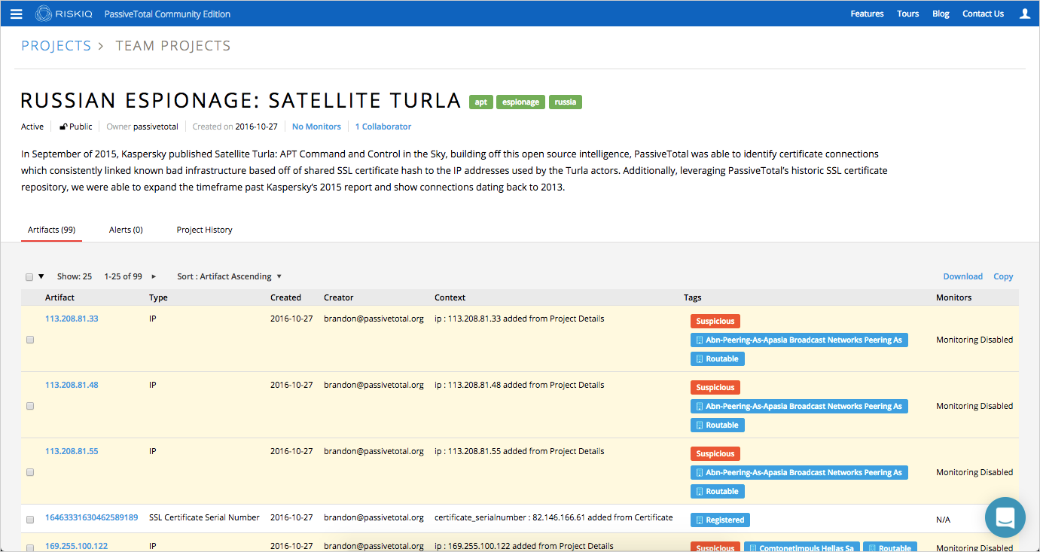Switch to the Artifacts (99) tab
This screenshot has width=1040, height=552.
pyautogui.click(x=51, y=230)
